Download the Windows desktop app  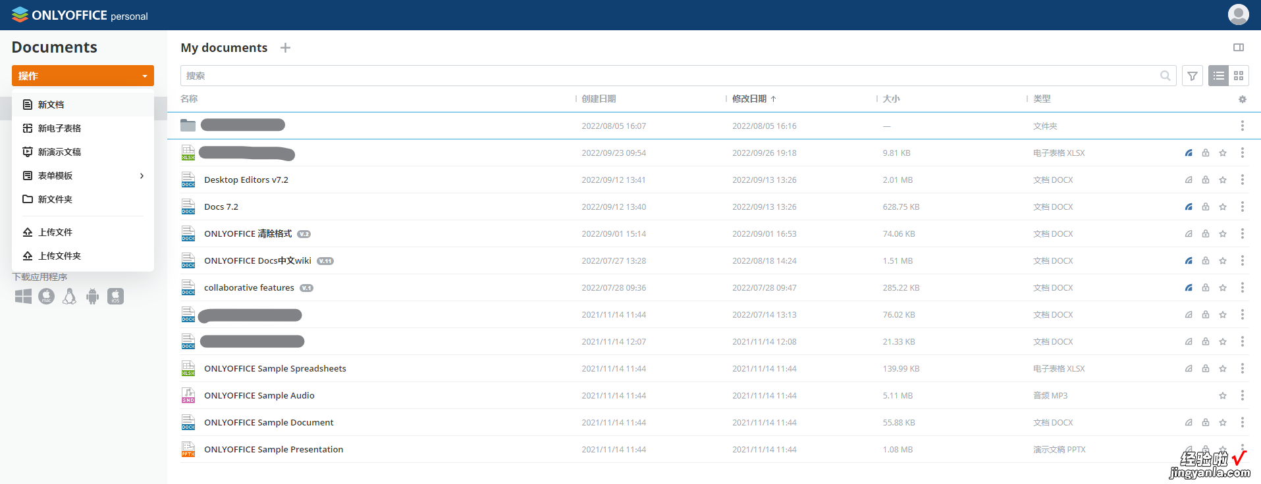[23, 297]
